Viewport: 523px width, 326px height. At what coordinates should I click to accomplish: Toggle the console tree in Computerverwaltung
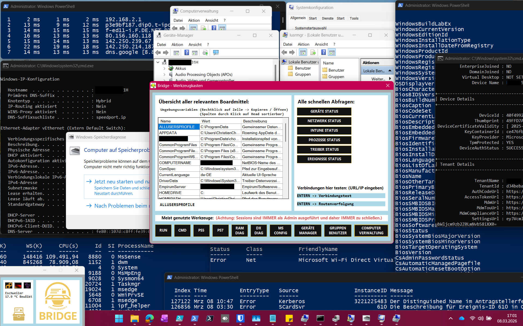[194, 28]
